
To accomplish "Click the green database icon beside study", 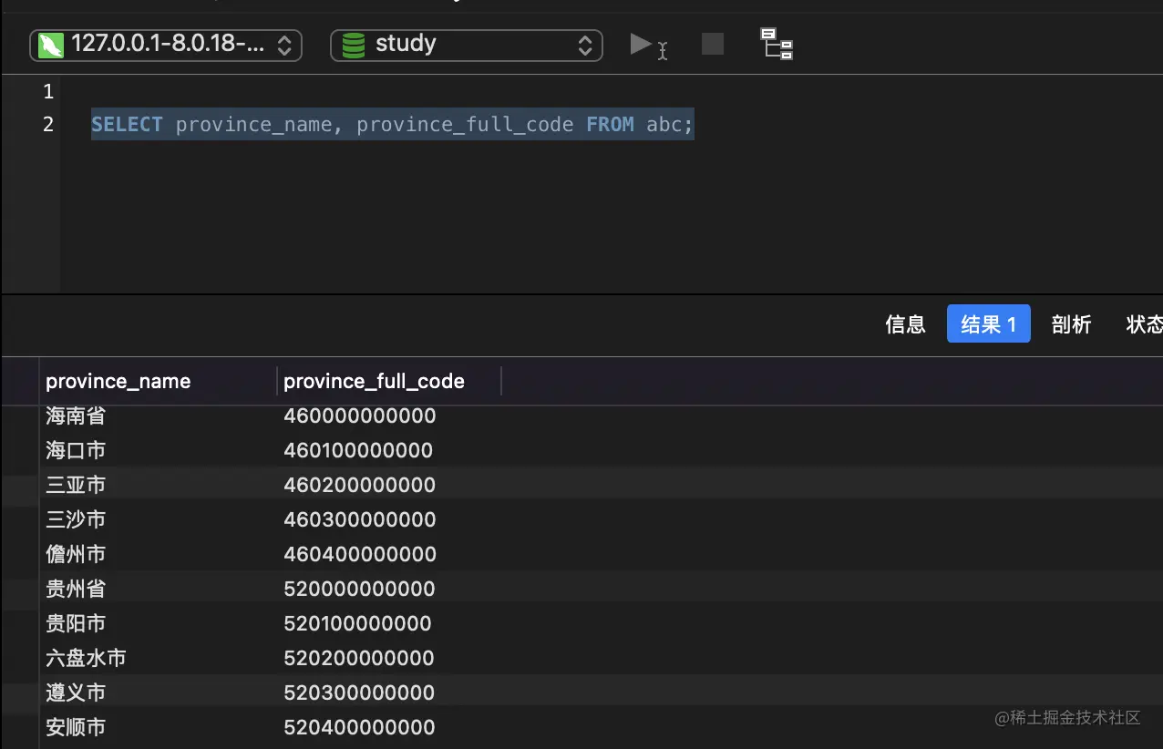I will (354, 45).
